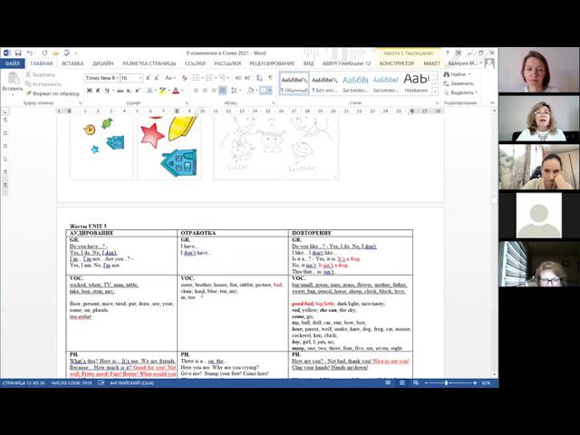Viewport: 580px width, 435px height.
Task: Open ribbon display options icon
Action: point(459,53)
